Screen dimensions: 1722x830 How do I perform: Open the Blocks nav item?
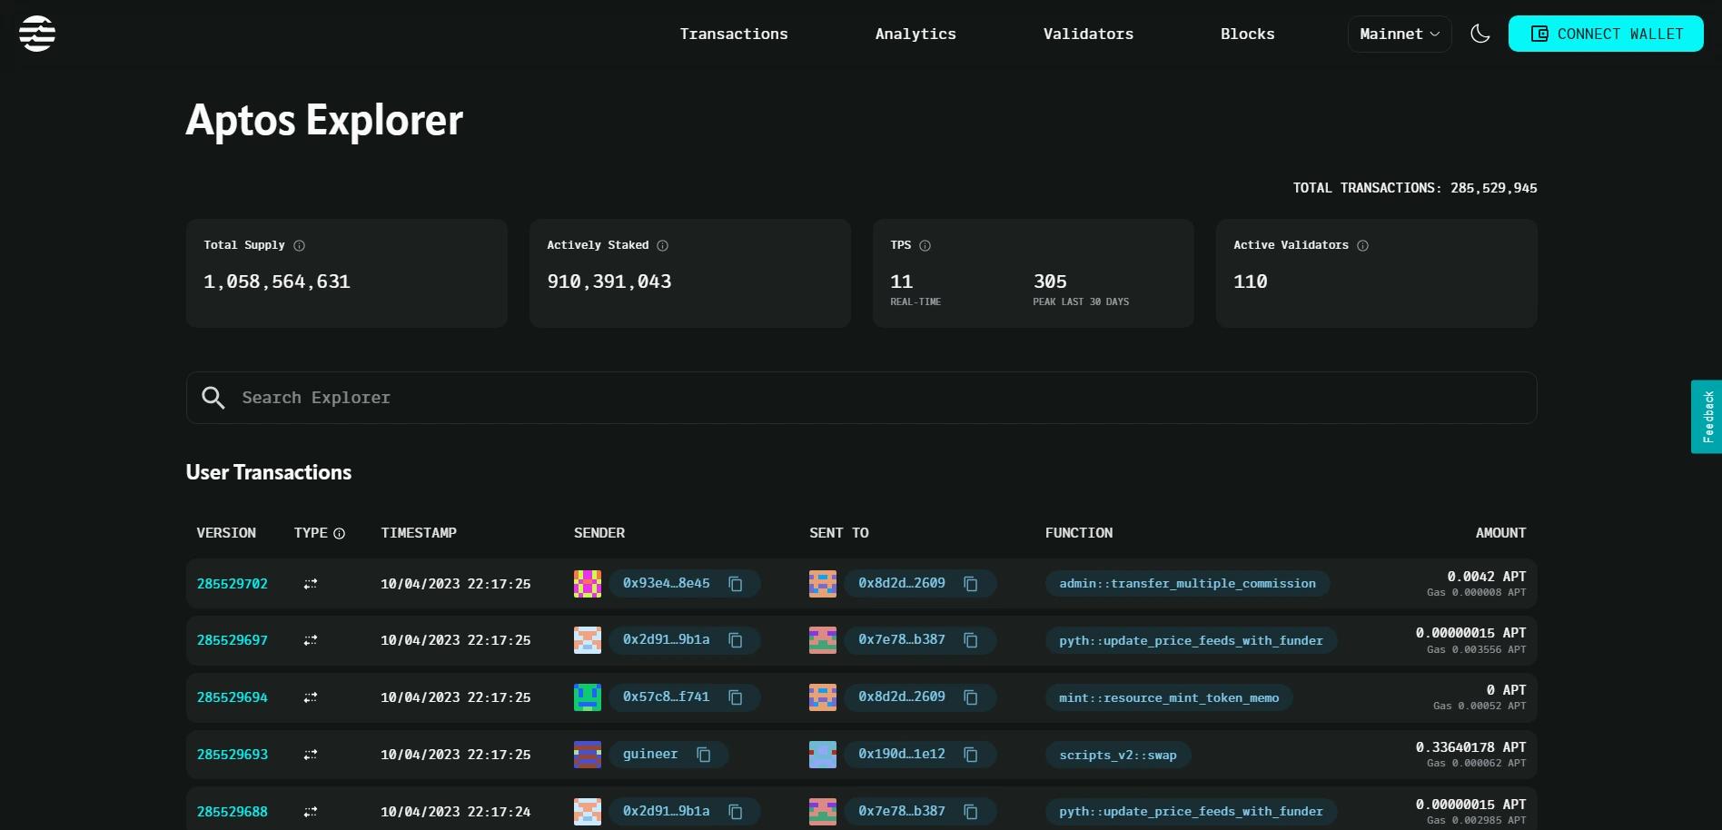pyautogui.click(x=1247, y=34)
